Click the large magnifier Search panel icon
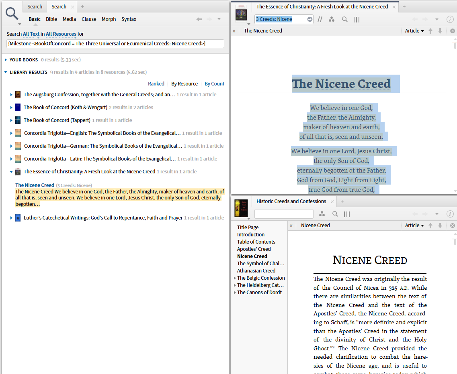 (12, 14)
